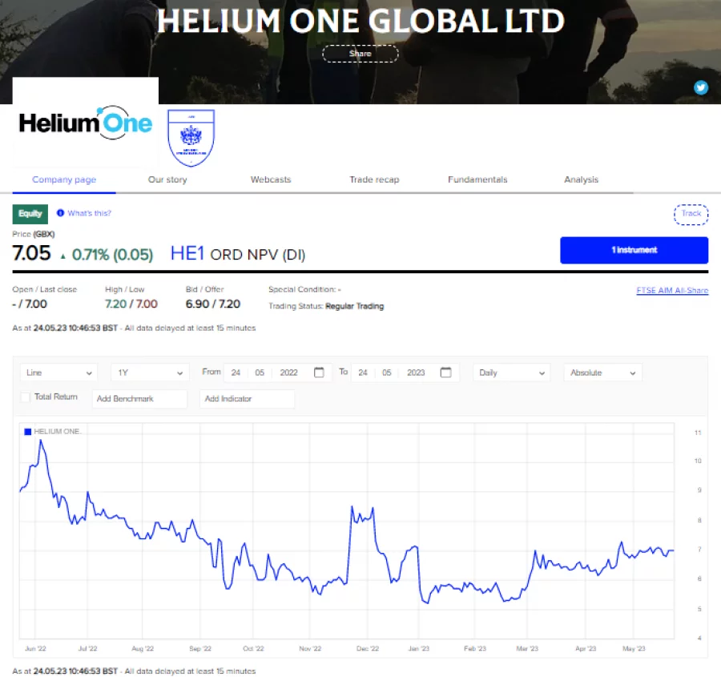Enable the Total Return checkbox
The width and height of the screenshot is (721, 677).
pyautogui.click(x=25, y=397)
